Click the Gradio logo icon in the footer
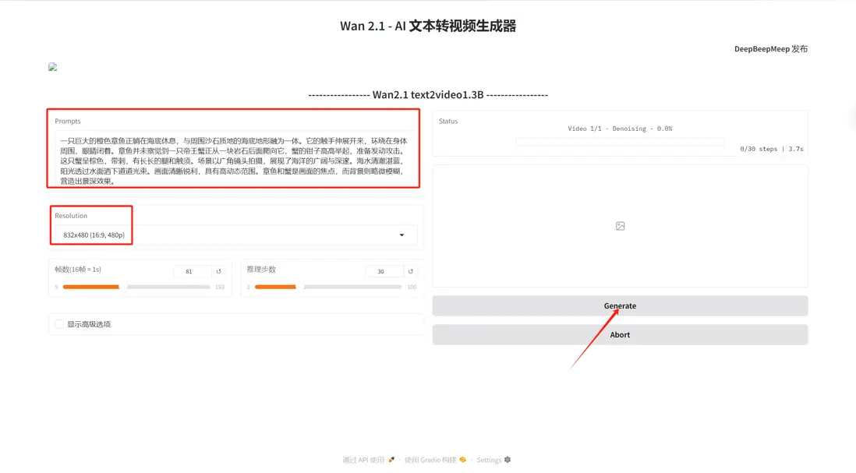The image size is (856, 473). point(463,460)
